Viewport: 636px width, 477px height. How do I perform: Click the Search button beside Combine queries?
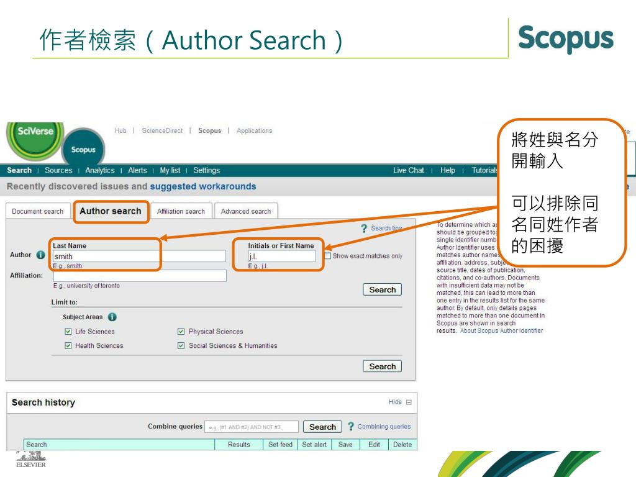[322, 427]
